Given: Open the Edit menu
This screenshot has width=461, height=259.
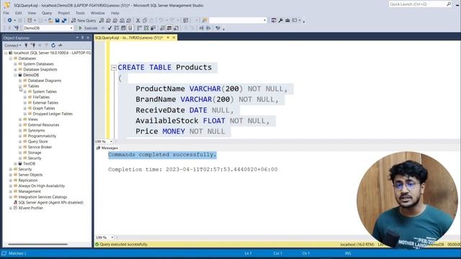Looking at the screenshot, I should click(x=18, y=13).
